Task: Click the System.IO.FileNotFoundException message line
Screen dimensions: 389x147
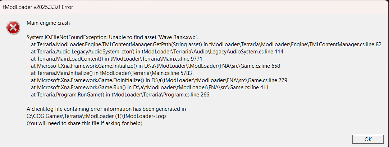Action: pos(112,37)
